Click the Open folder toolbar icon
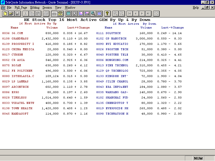Image resolution: width=215 pixels, height=161 pixels. pyautogui.click(x=12, y=14)
